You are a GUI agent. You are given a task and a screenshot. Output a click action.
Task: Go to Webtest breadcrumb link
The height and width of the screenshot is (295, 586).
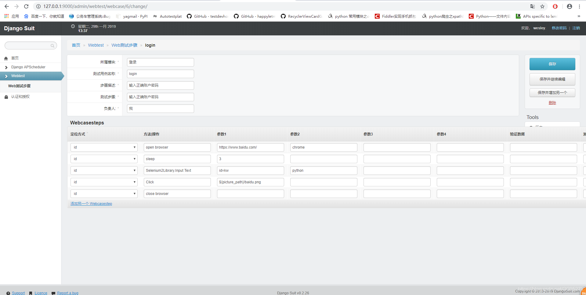pos(96,45)
